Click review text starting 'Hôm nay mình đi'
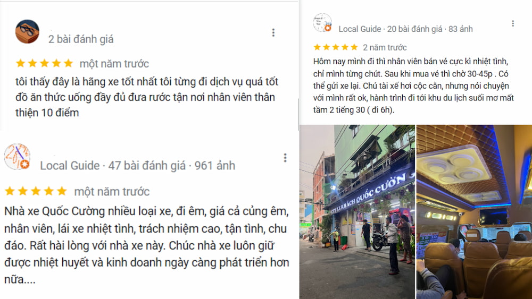 coord(413,86)
